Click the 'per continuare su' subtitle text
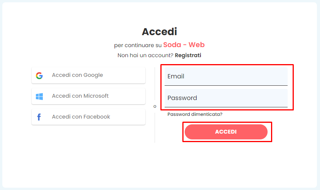 pos(138,45)
